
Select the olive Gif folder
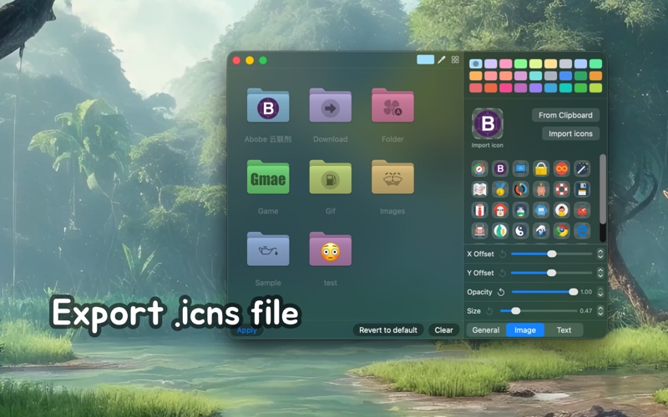coord(330,177)
